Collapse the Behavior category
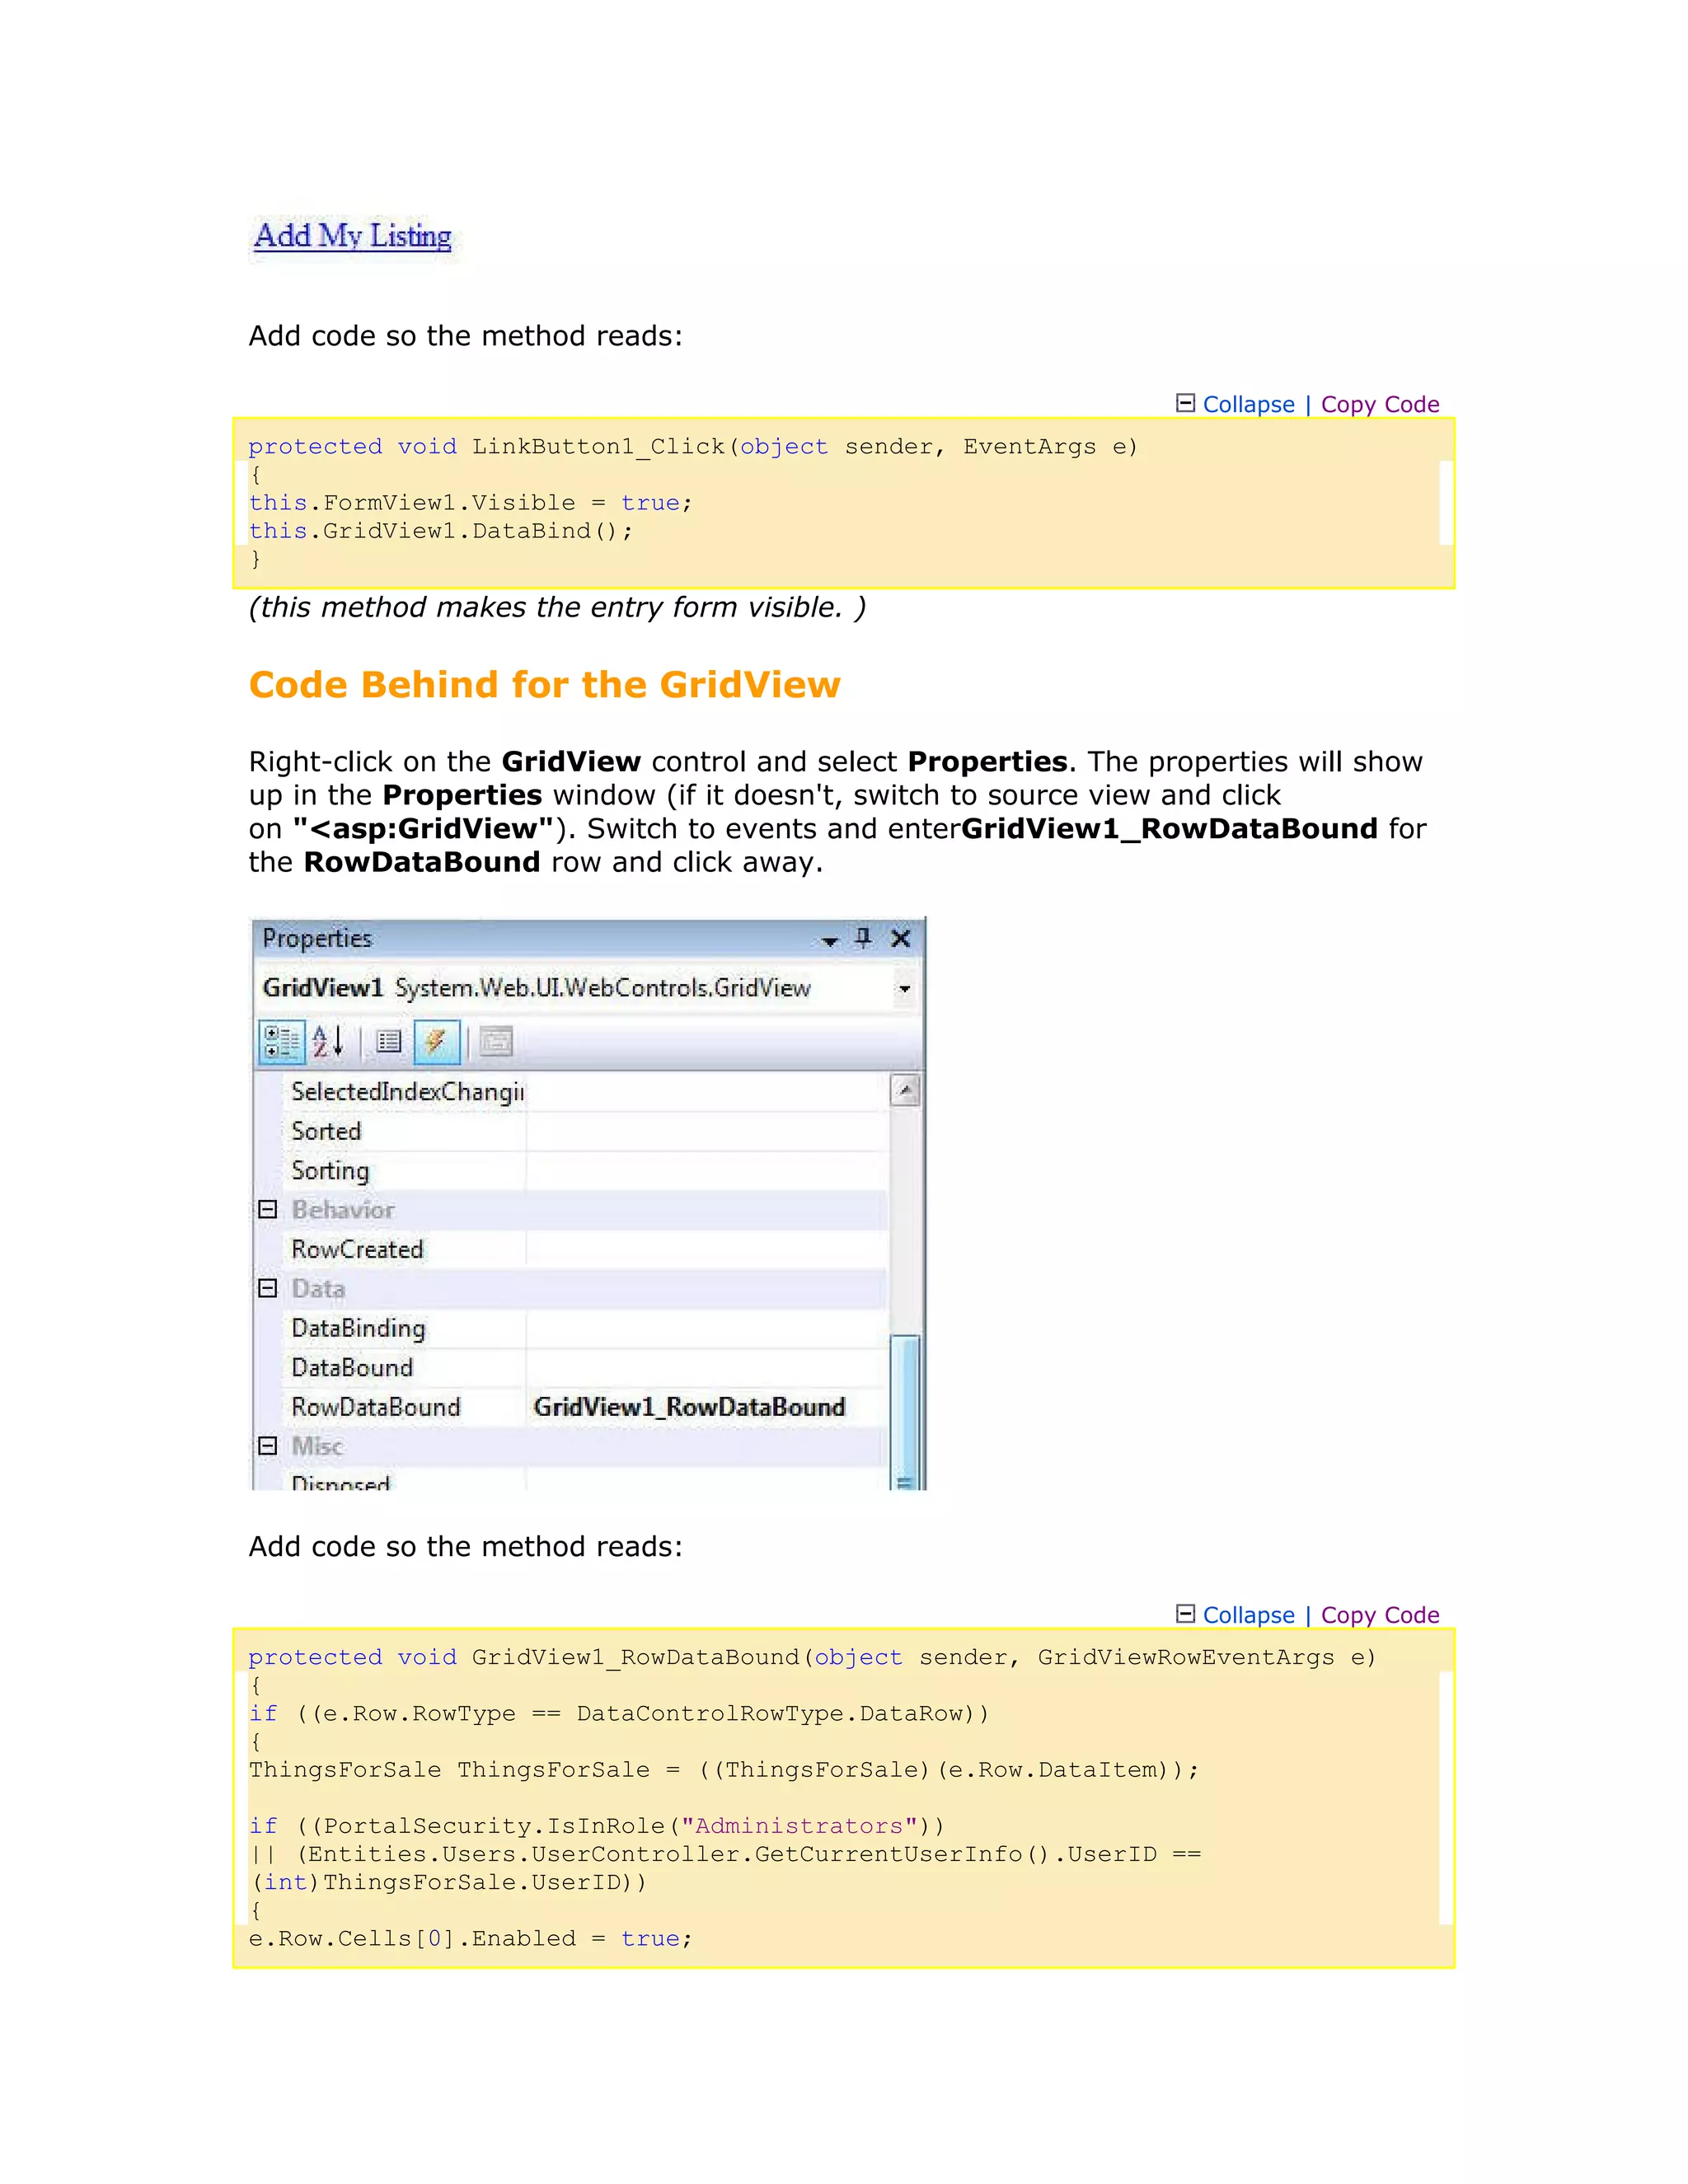Viewport: 1688px width, 2184px height. (267, 1209)
